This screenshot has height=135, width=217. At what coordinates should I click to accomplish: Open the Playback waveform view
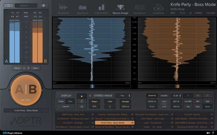[63, 9]
